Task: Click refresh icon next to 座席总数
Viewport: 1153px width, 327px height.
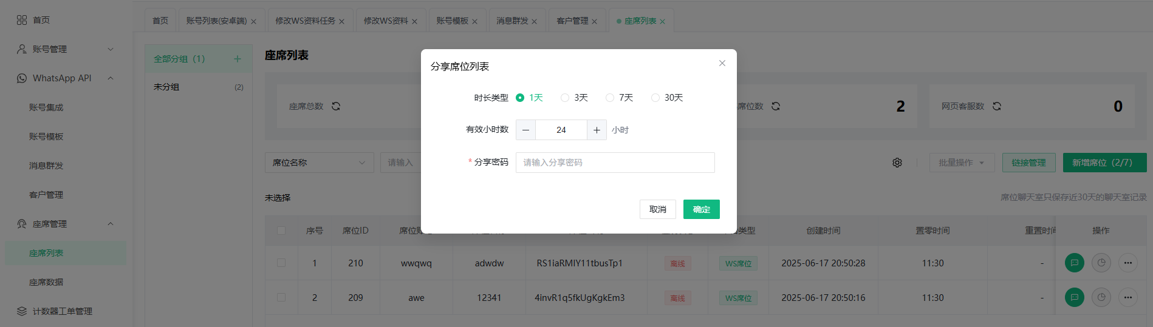Action: click(x=336, y=106)
